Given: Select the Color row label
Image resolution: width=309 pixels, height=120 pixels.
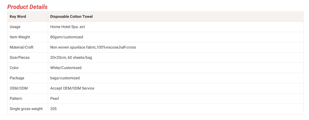Looking at the screenshot, I should (x=14, y=68).
